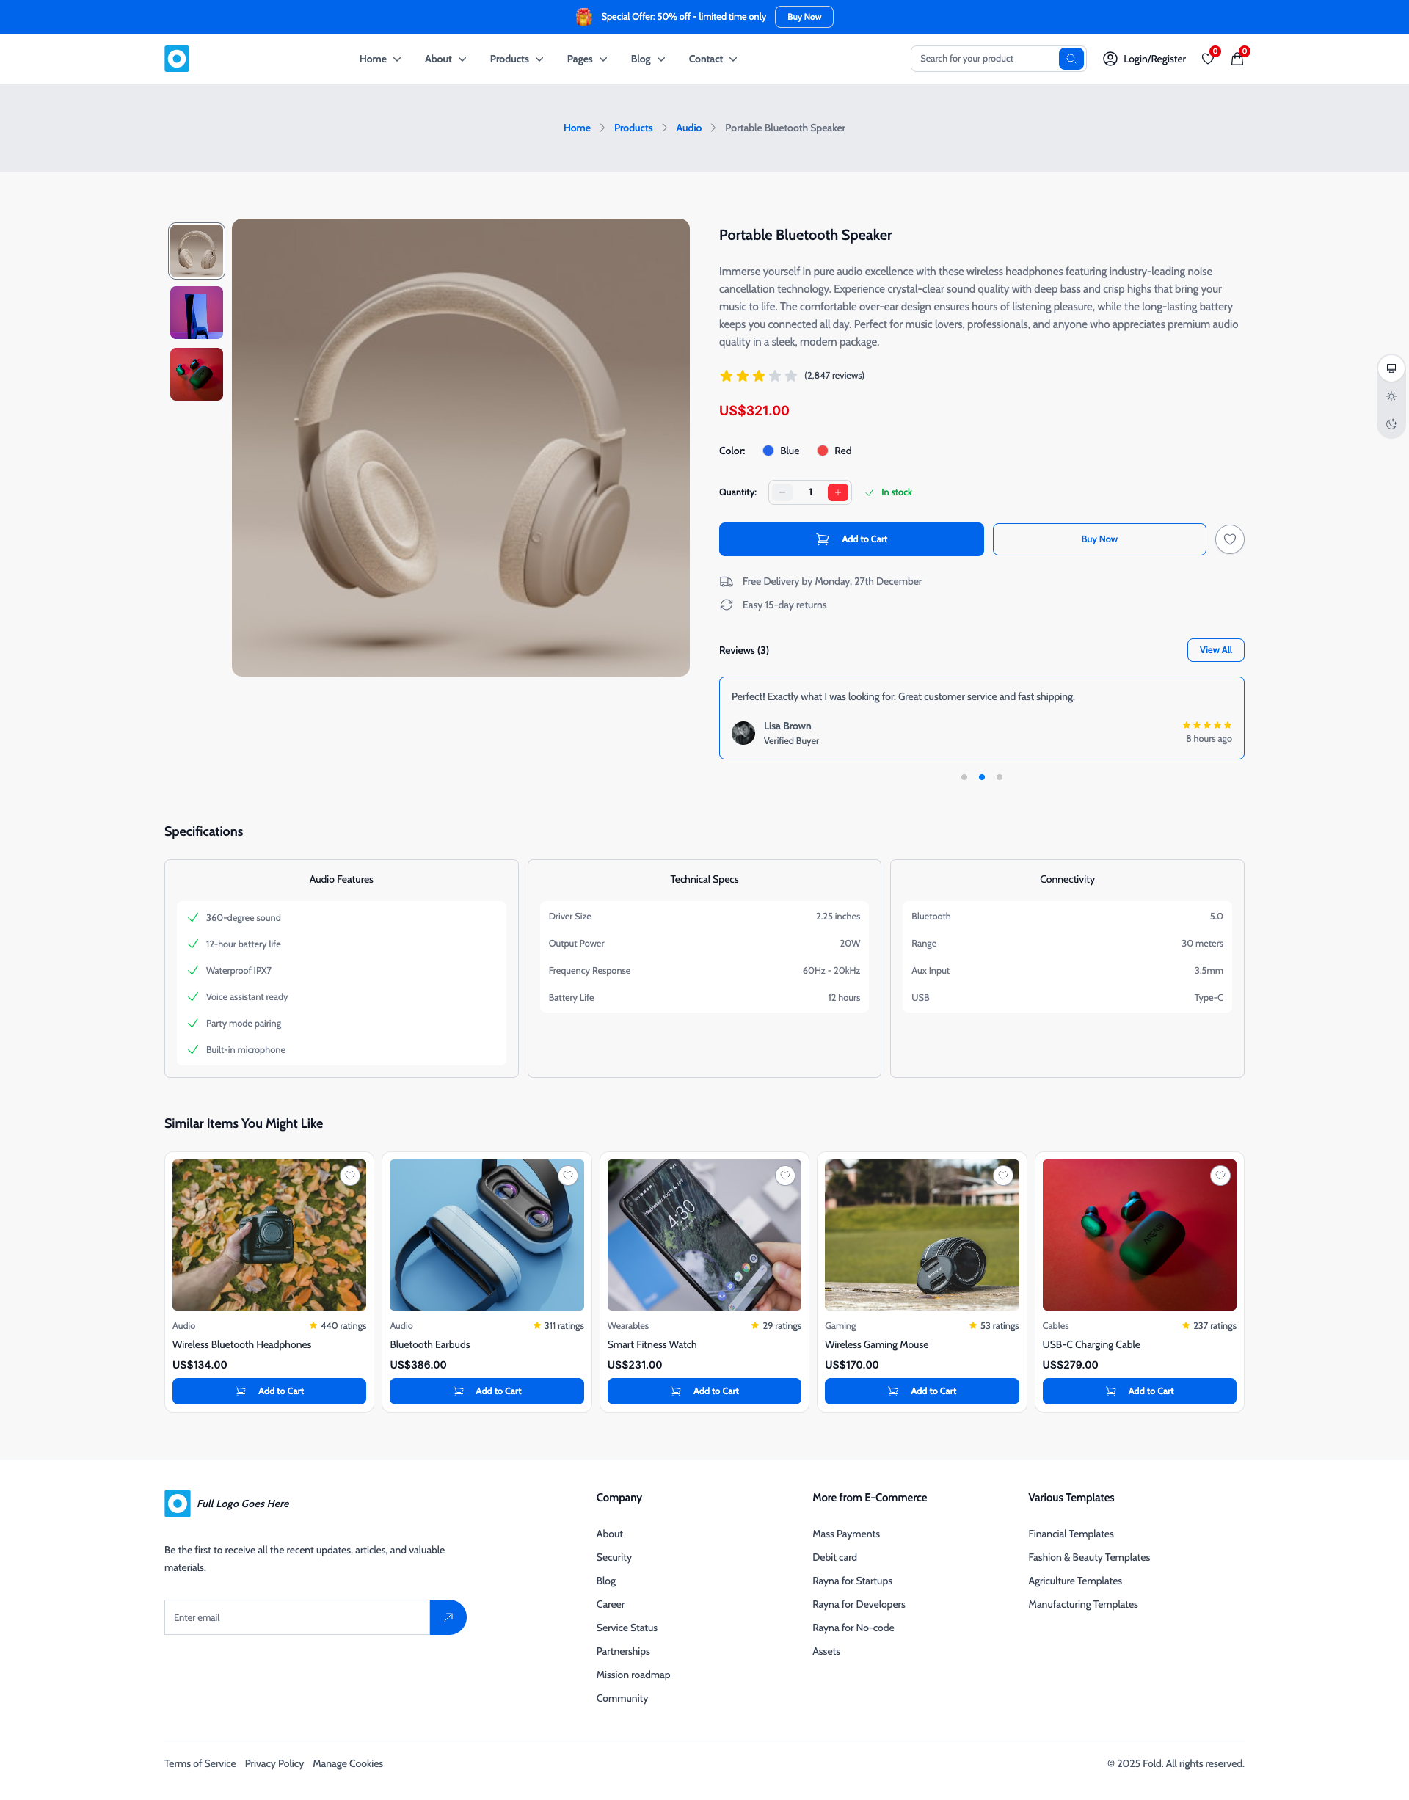Go to the third review carousel dot
The width and height of the screenshot is (1409, 1800).
(x=999, y=777)
